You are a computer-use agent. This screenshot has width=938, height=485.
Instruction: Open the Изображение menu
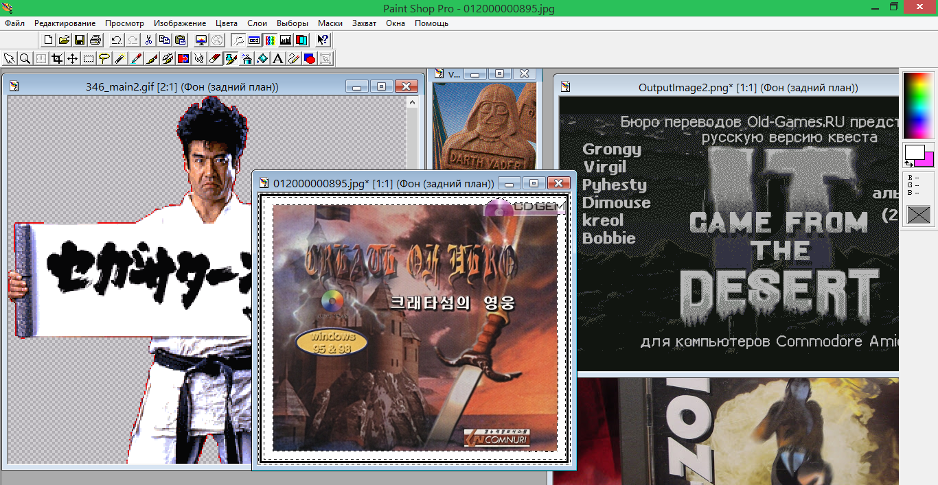point(180,23)
